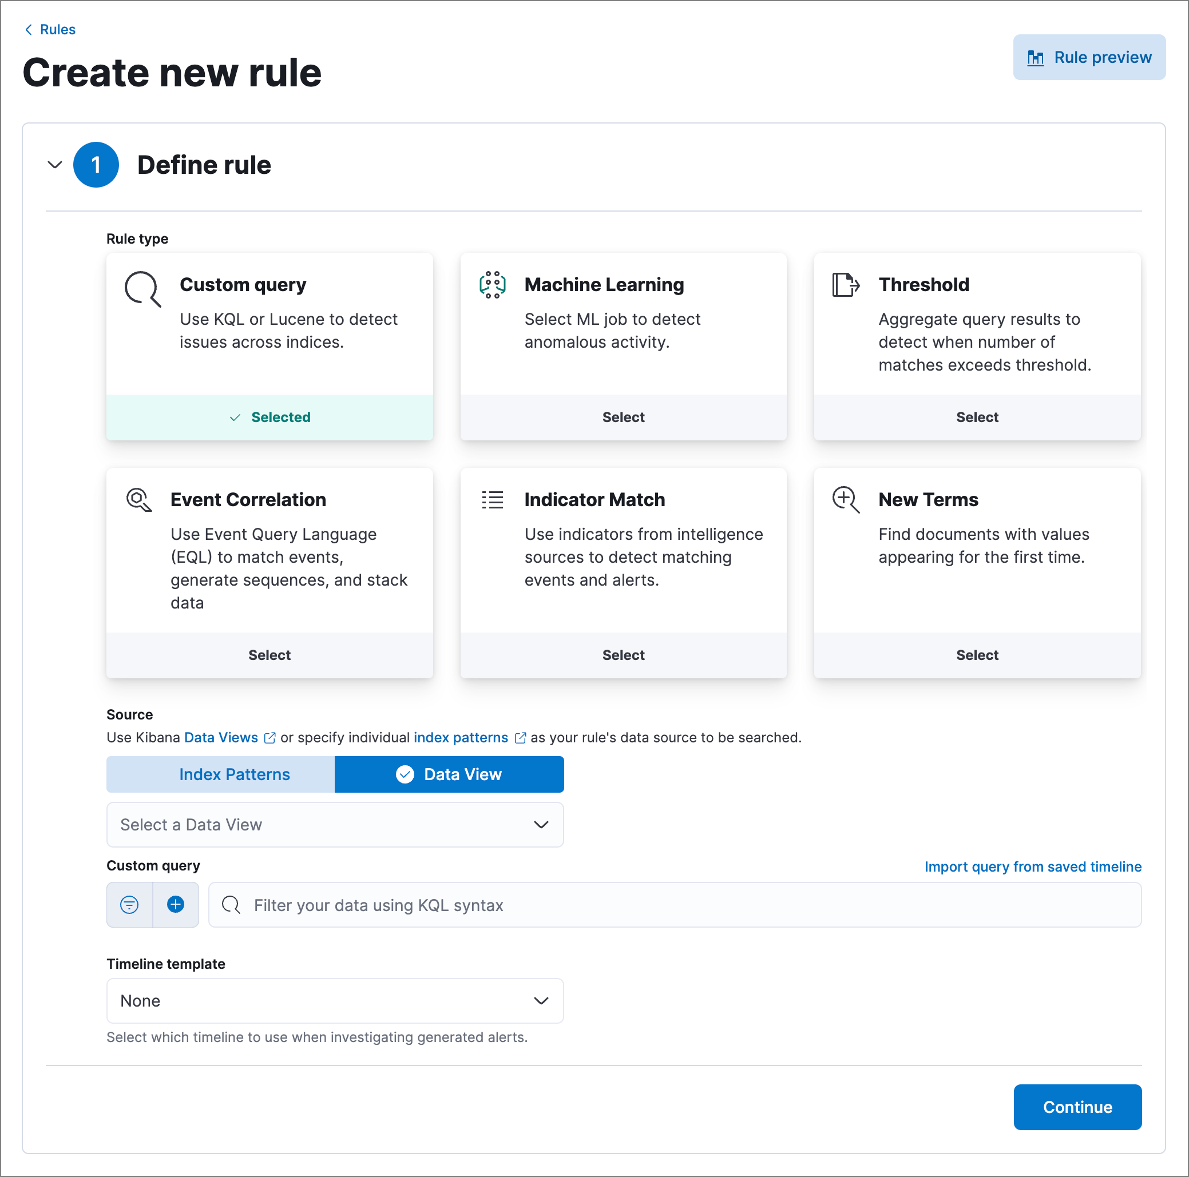Click the Indicator Match list icon
The height and width of the screenshot is (1177, 1189).
(x=492, y=500)
